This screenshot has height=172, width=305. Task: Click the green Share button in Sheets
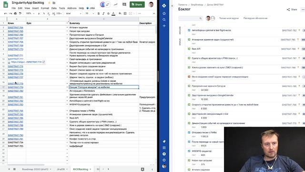click(137, 4)
